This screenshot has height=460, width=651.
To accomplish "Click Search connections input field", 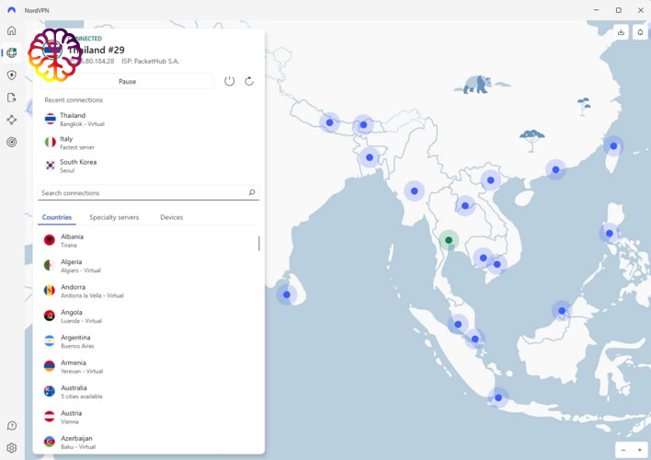I will (x=149, y=193).
